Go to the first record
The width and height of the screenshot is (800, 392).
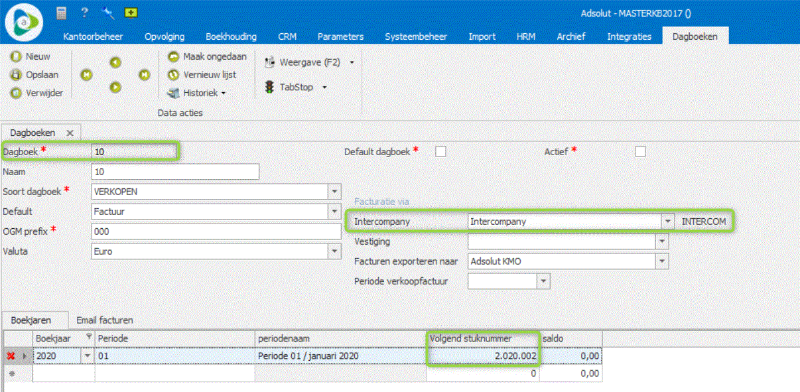coord(86,75)
